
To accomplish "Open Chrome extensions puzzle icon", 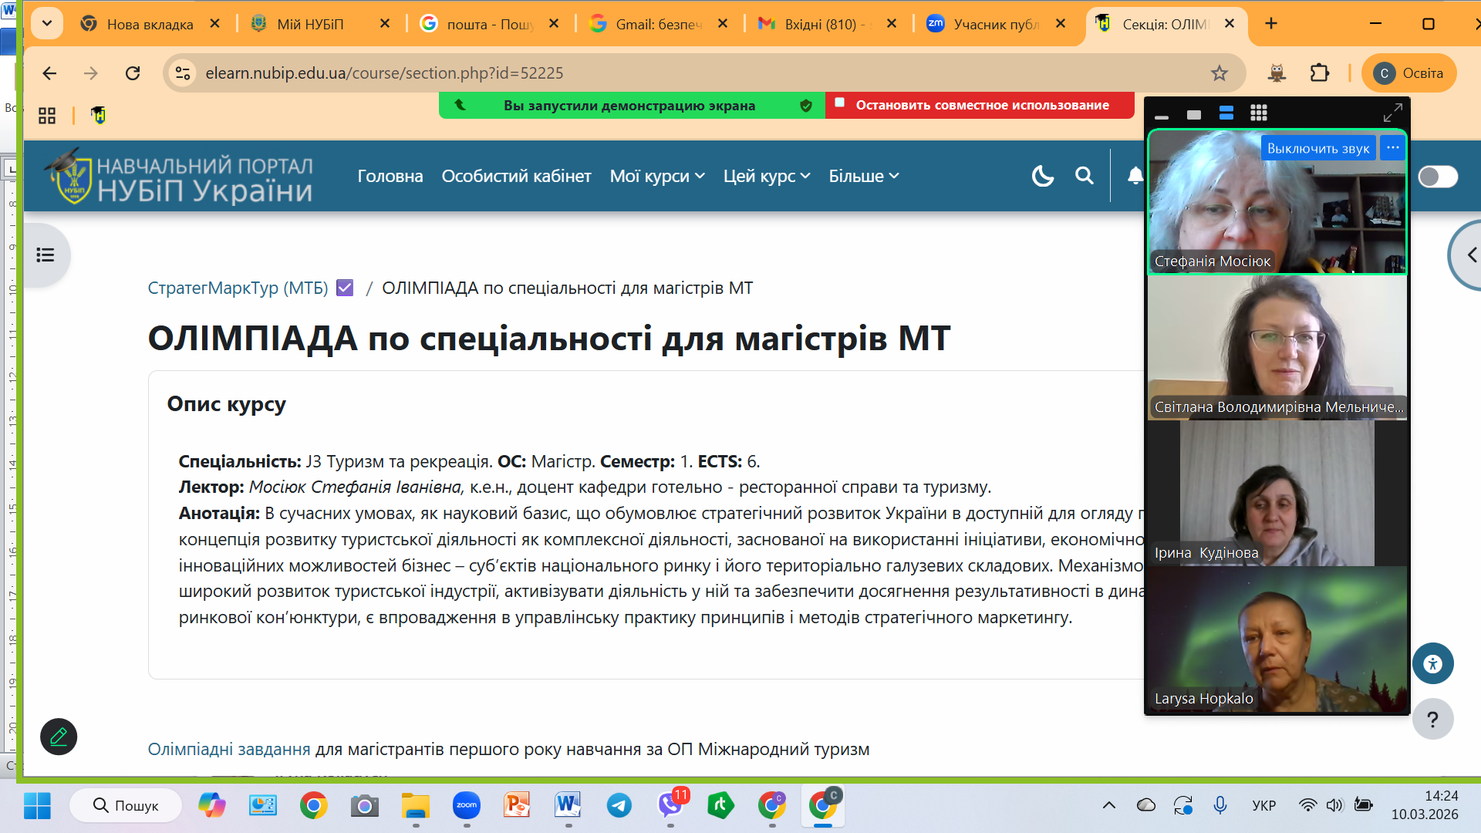I will coord(1319,73).
